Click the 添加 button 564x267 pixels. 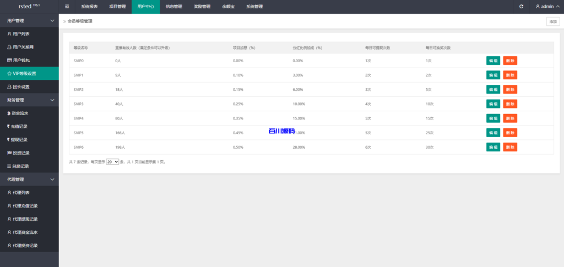[553, 21]
